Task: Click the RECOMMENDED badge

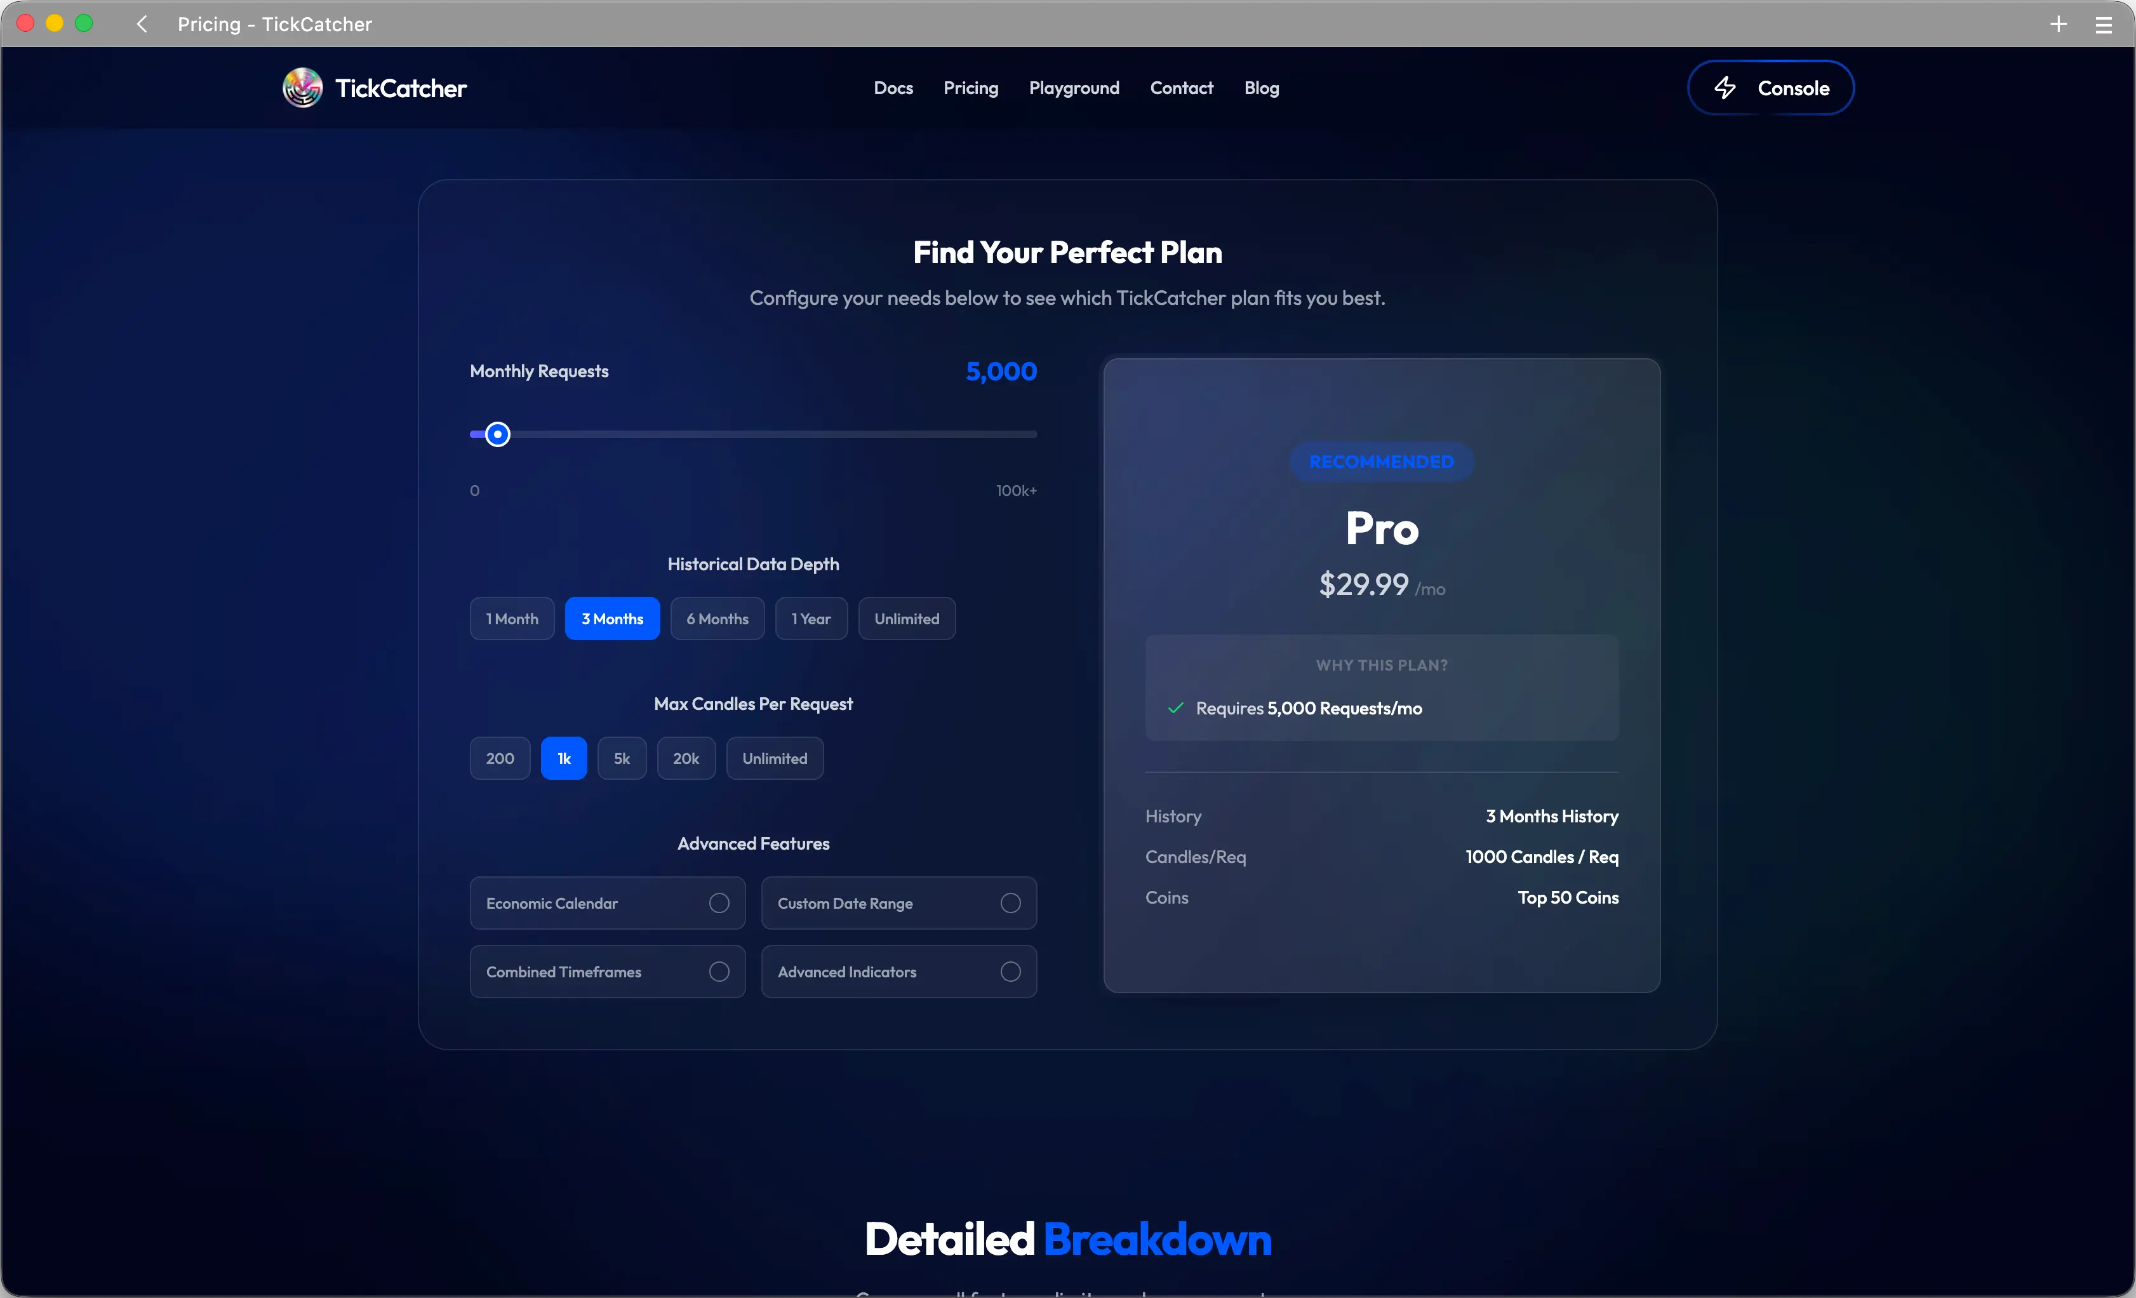Action: point(1382,461)
